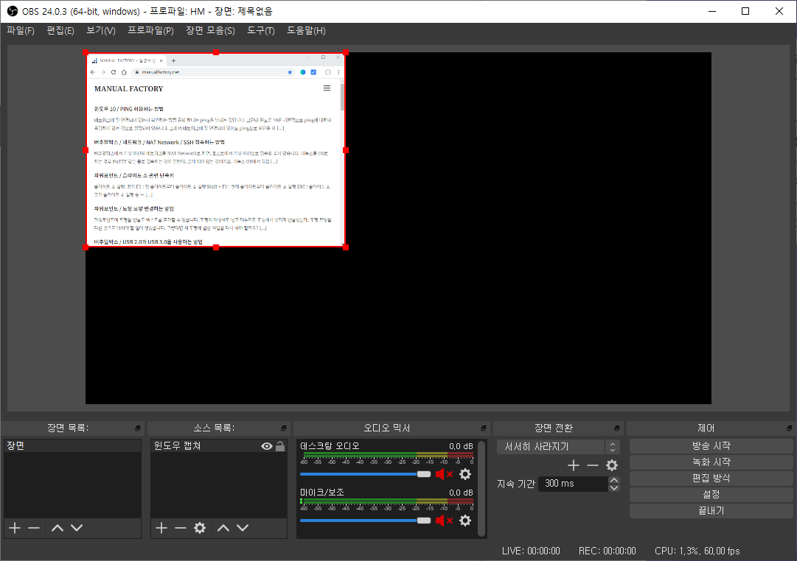The width and height of the screenshot is (797, 561).
Task: Click the OBS logo in title bar
Action: 13,11
